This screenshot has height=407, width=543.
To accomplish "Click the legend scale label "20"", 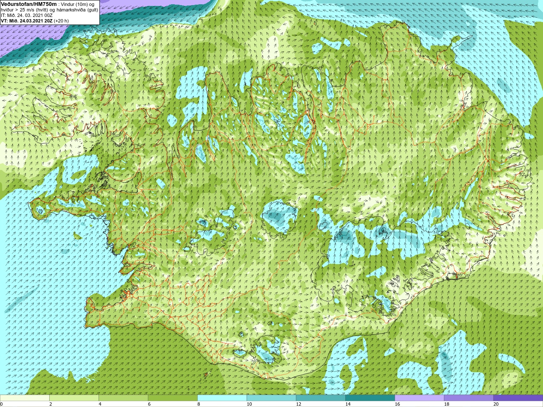I will (496, 404).
